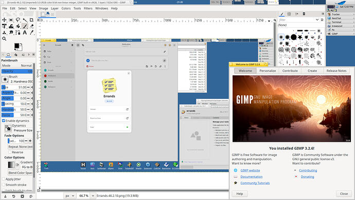Image resolution: width=355 pixels, height=200 pixels.
Task: Select the Warp Transform tool
Action: tap(11, 26)
